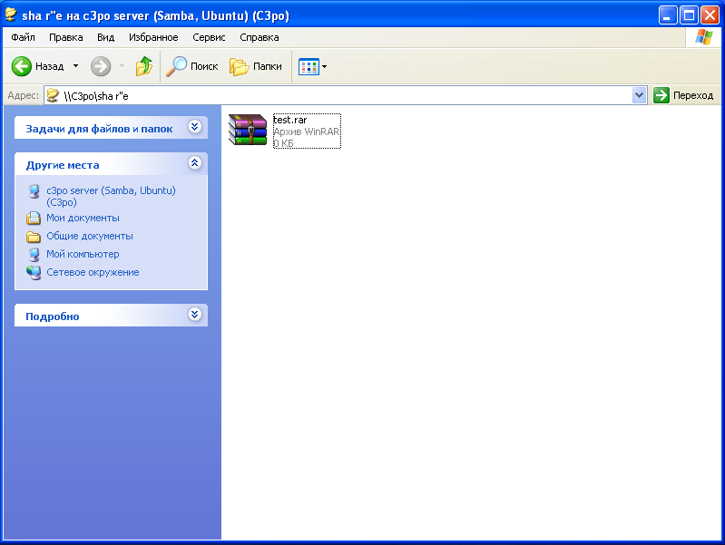This screenshot has height=545, width=725.
Task: Click the Переход go button
Action: click(x=683, y=96)
